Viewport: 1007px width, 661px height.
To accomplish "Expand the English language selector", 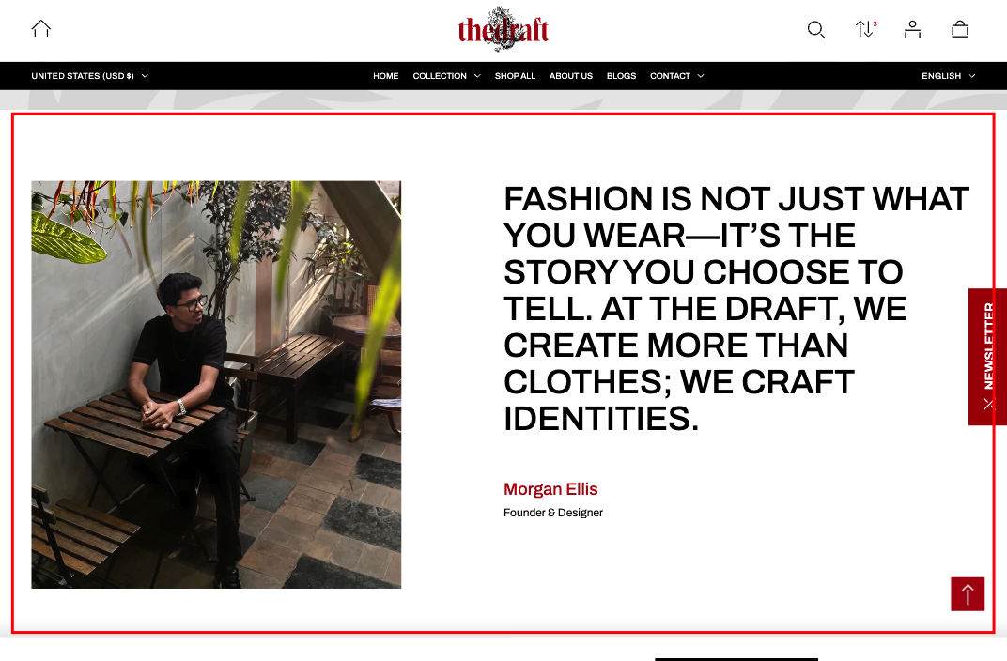I will [x=948, y=76].
